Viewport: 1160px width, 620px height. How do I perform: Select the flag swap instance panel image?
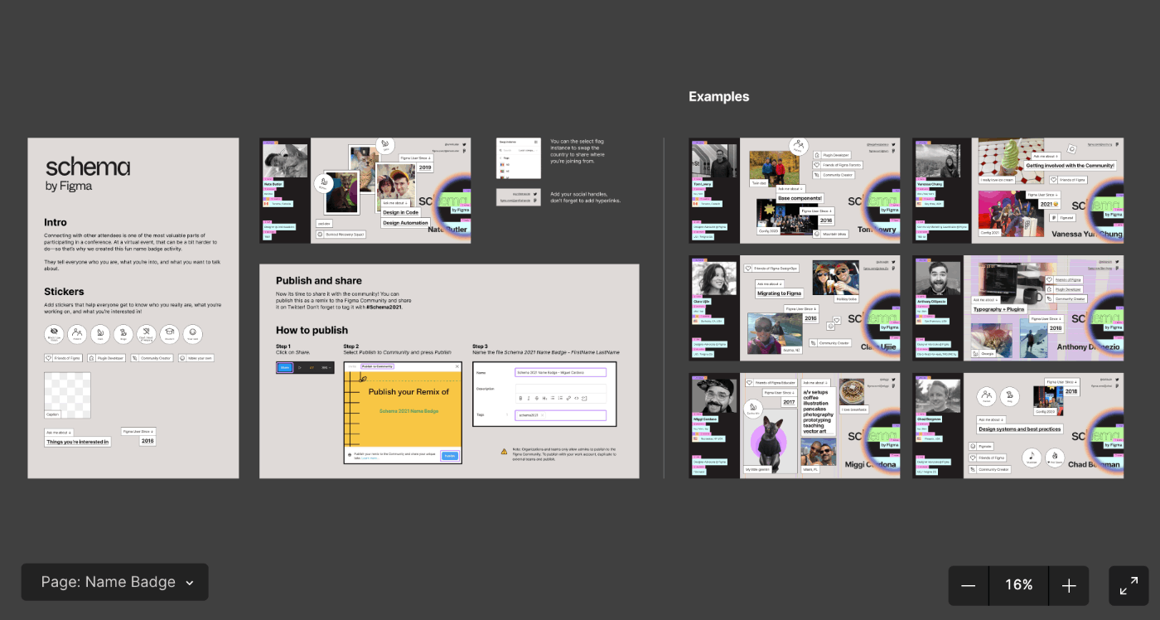(x=519, y=158)
